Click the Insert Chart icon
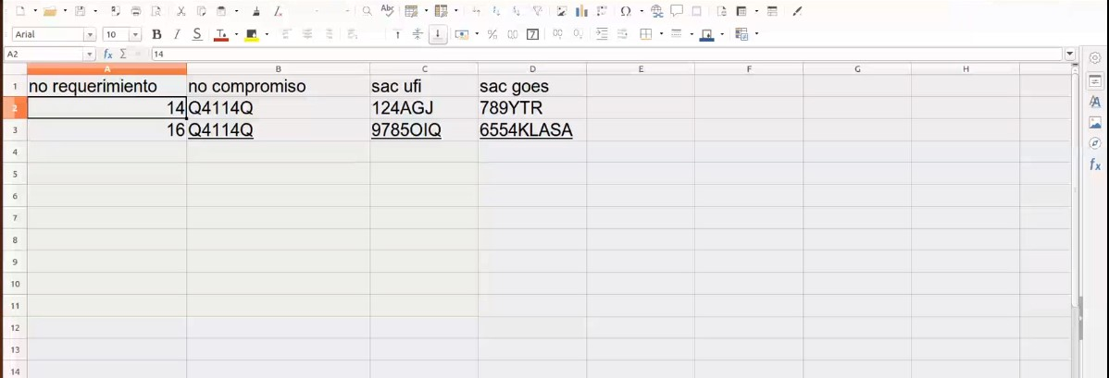1109x378 pixels. click(581, 12)
